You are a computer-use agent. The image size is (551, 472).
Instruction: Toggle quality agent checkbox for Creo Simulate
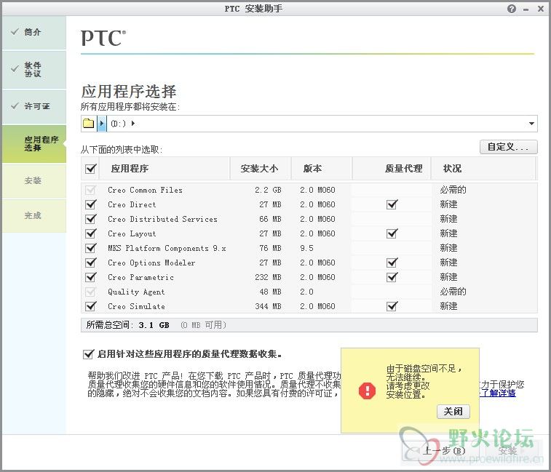pos(392,306)
